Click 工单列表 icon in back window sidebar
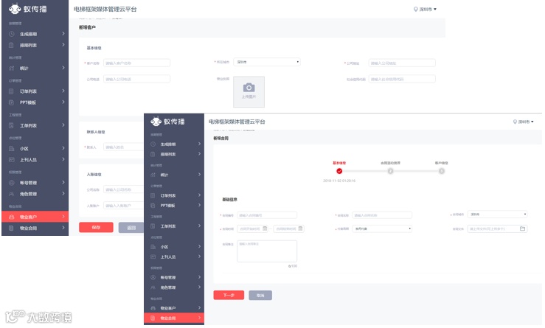The image size is (545, 328). (x=12, y=125)
